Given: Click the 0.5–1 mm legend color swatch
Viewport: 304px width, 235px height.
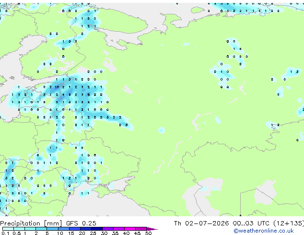Looking at the screenshot, I should (x=19, y=229).
